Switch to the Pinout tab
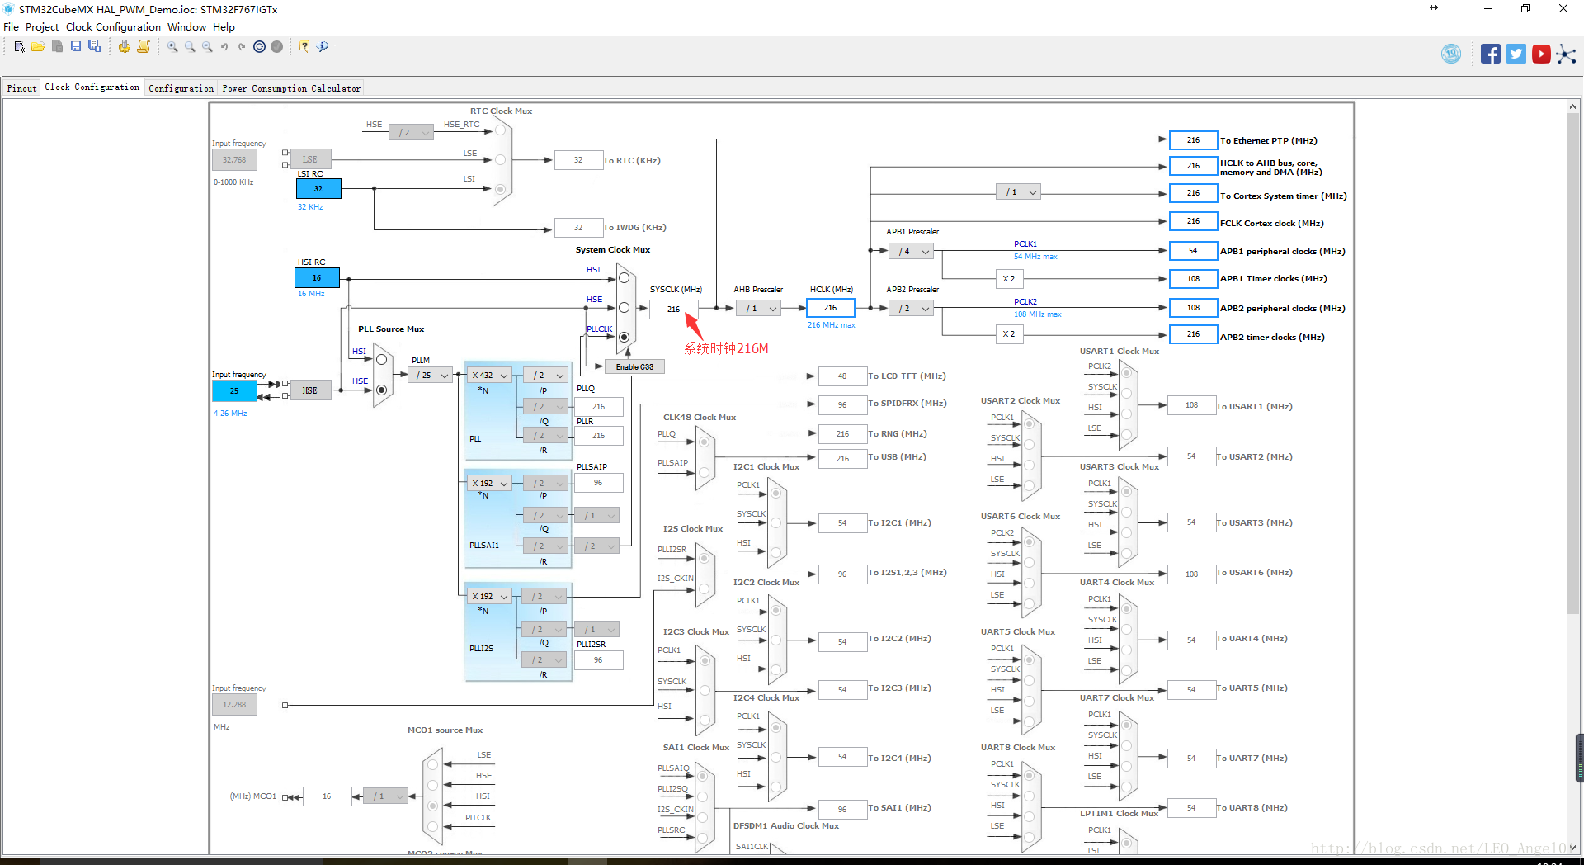1584x865 pixels. [21, 88]
